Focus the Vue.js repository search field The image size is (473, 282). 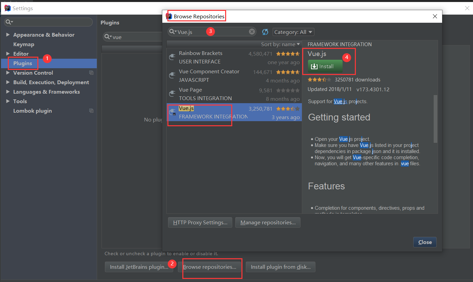(212, 32)
